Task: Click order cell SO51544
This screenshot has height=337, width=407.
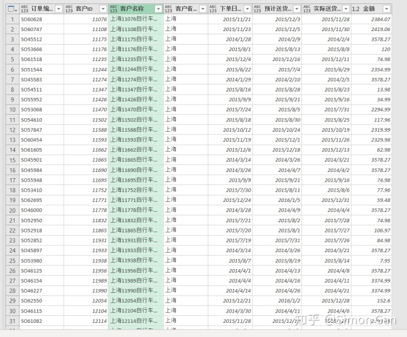Action: (41, 70)
